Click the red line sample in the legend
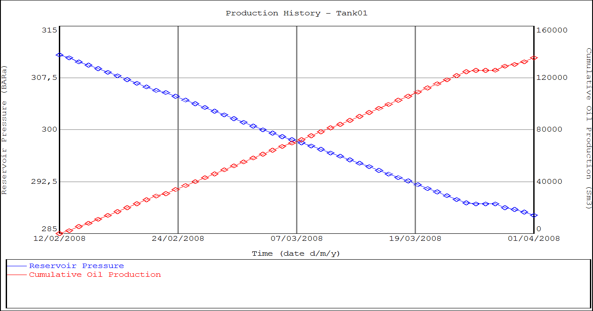 [17, 275]
